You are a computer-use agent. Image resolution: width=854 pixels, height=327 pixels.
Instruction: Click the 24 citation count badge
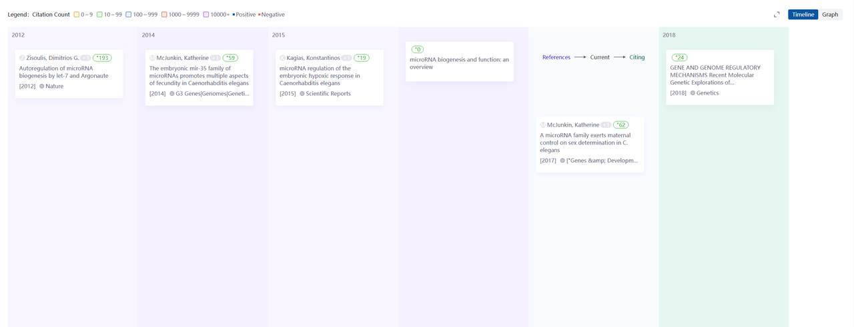[x=679, y=57]
